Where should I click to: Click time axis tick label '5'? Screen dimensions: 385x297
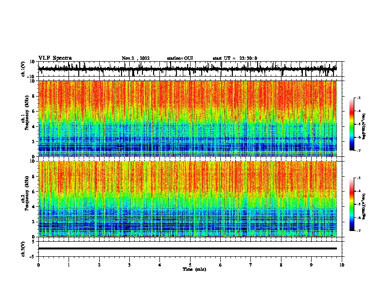(190, 265)
